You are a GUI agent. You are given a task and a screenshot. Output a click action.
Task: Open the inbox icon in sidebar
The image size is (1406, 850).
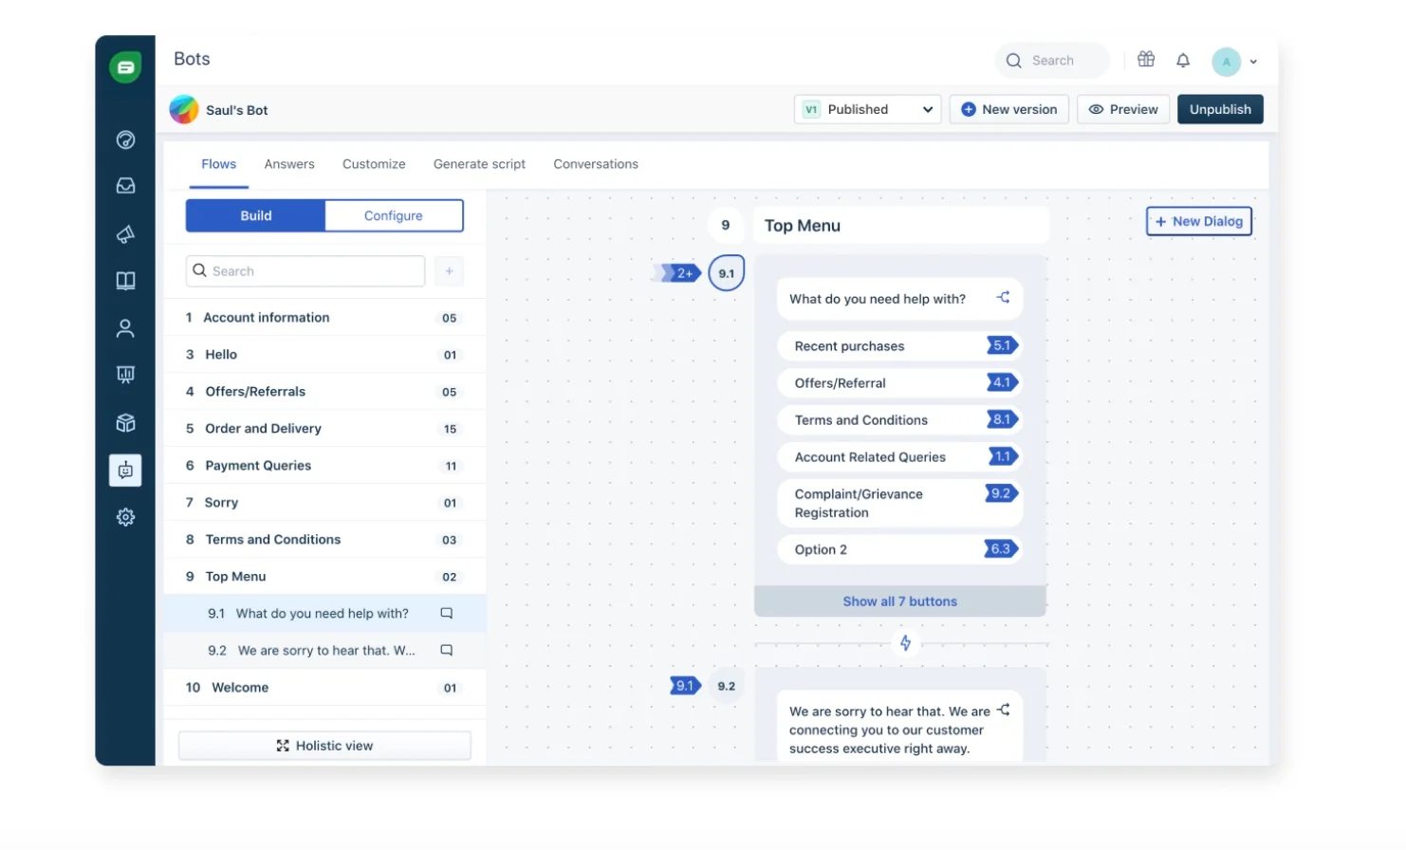(125, 186)
